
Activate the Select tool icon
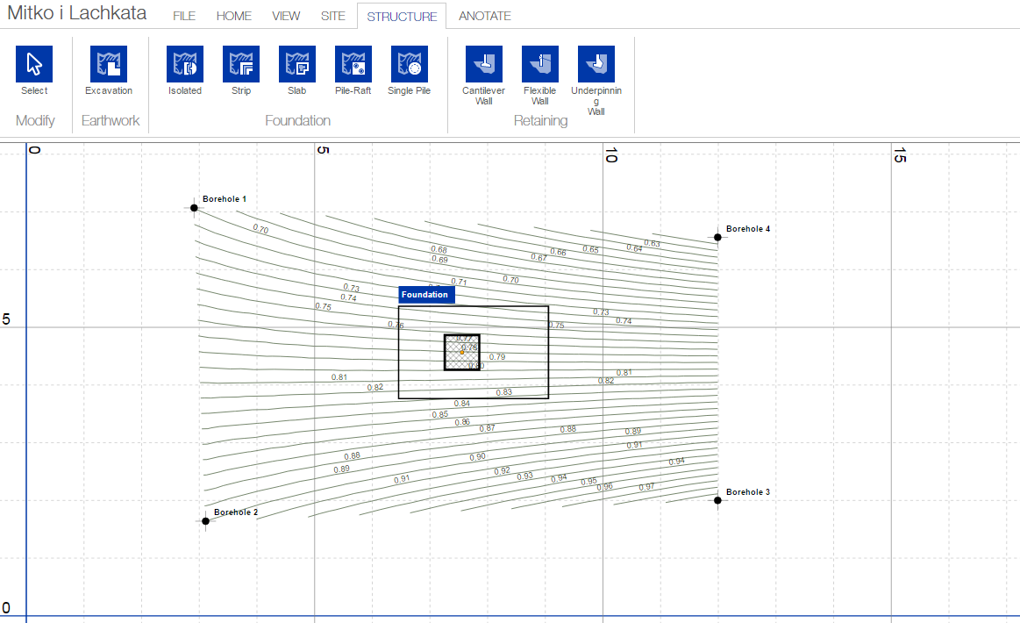tap(34, 64)
